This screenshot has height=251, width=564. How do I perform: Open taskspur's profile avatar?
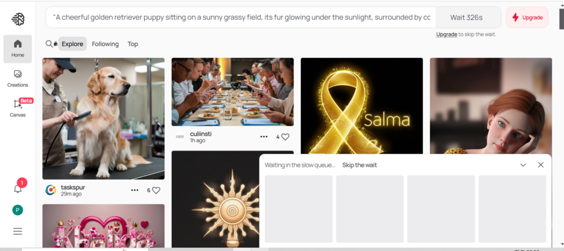click(x=51, y=190)
